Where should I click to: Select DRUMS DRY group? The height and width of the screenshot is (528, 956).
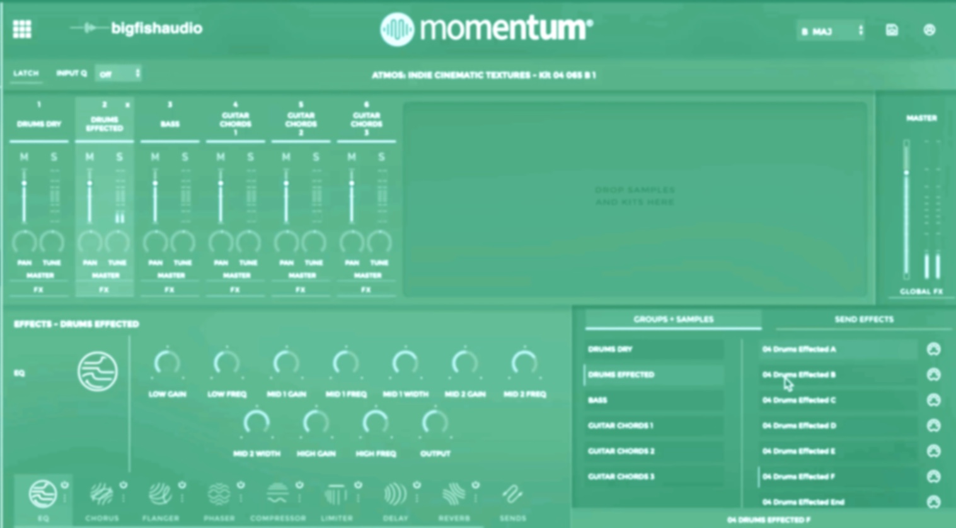point(654,349)
